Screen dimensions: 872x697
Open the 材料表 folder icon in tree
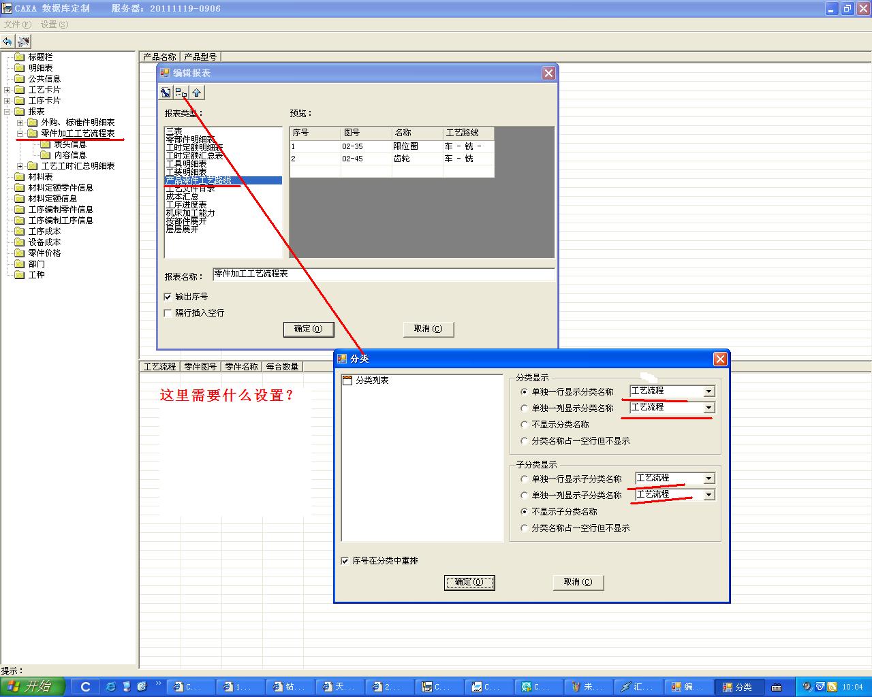19,177
